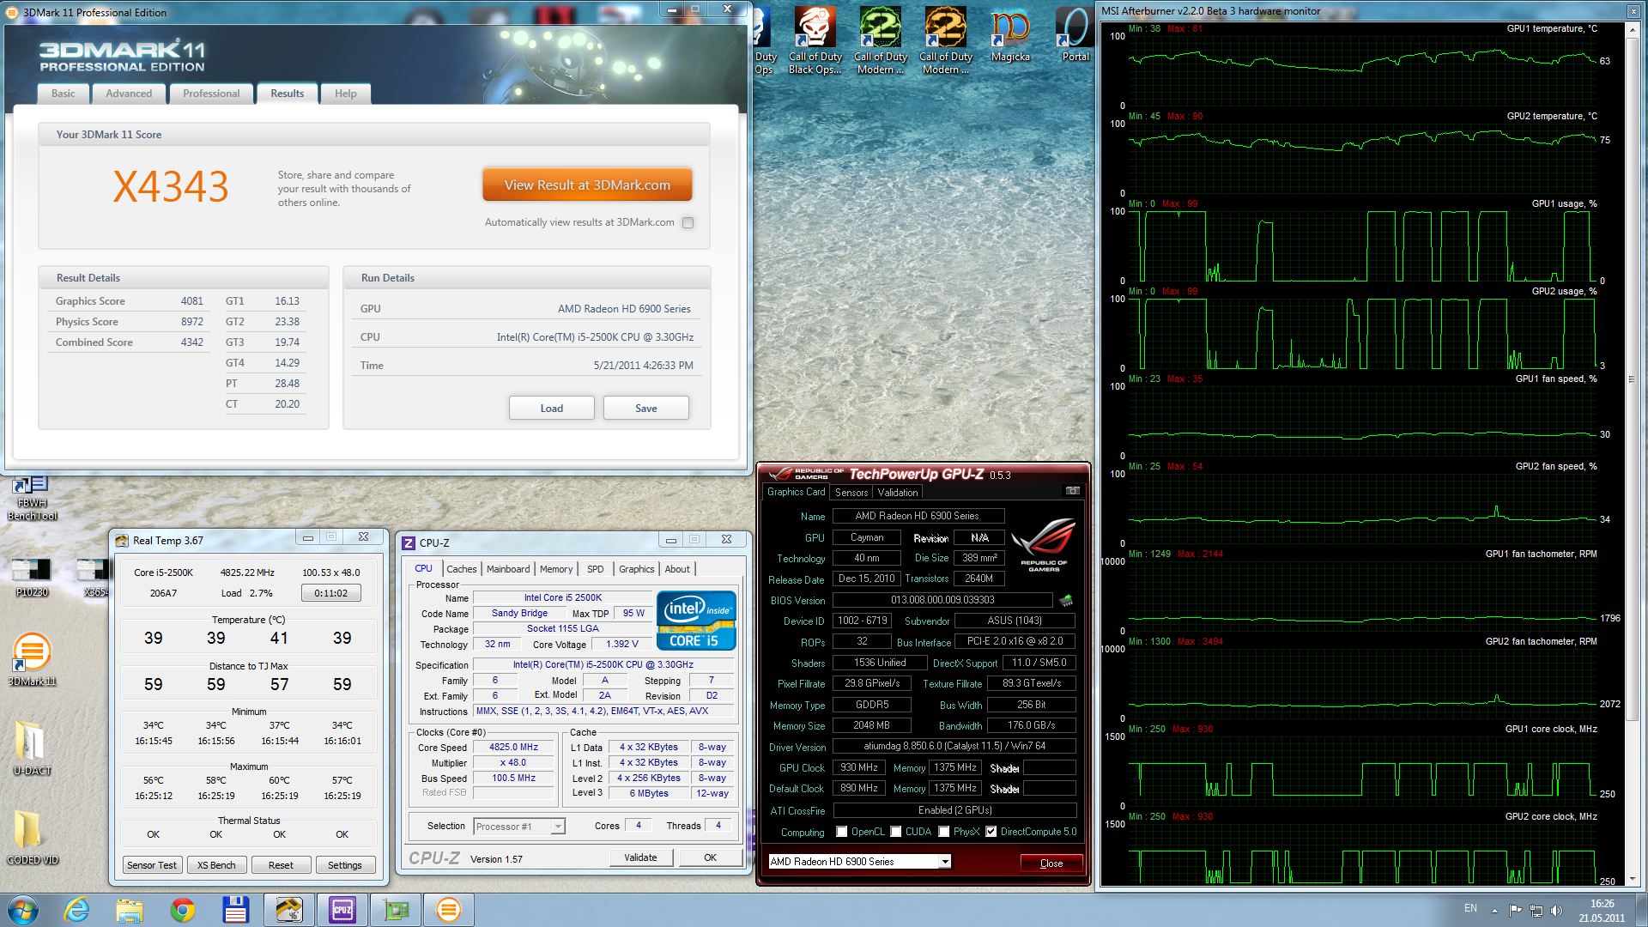Click the Intel Core i5 logo in CPU-Z
This screenshot has height=927, width=1648.
[696, 620]
